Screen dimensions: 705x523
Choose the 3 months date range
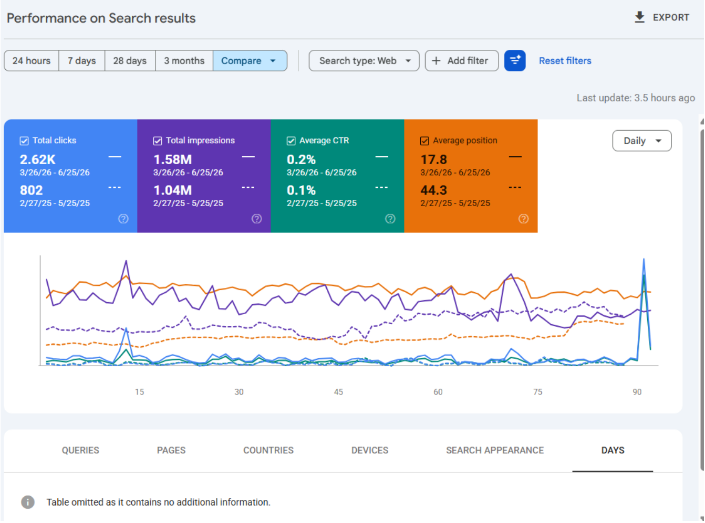pyautogui.click(x=184, y=61)
